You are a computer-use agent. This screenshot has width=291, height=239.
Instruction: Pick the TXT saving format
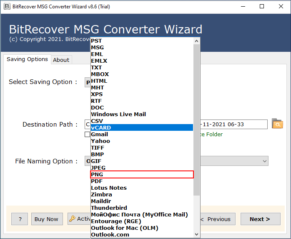coord(142,68)
